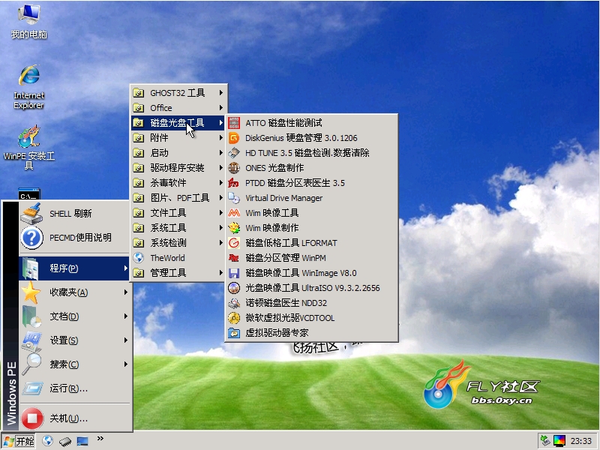This screenshot has width=600, height=450.
Task: Click the DiskGenius disk management icon
Action: coord(234,138)
